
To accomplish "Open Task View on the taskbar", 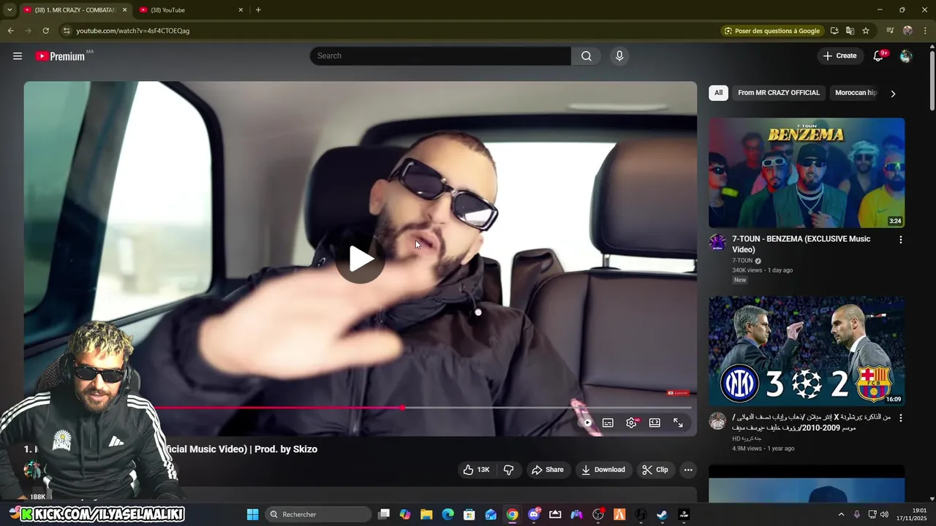I will [384, 514].
